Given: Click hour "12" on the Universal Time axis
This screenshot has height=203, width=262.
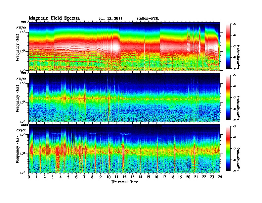Looking at the screenshot, I should tap(124, 177).
